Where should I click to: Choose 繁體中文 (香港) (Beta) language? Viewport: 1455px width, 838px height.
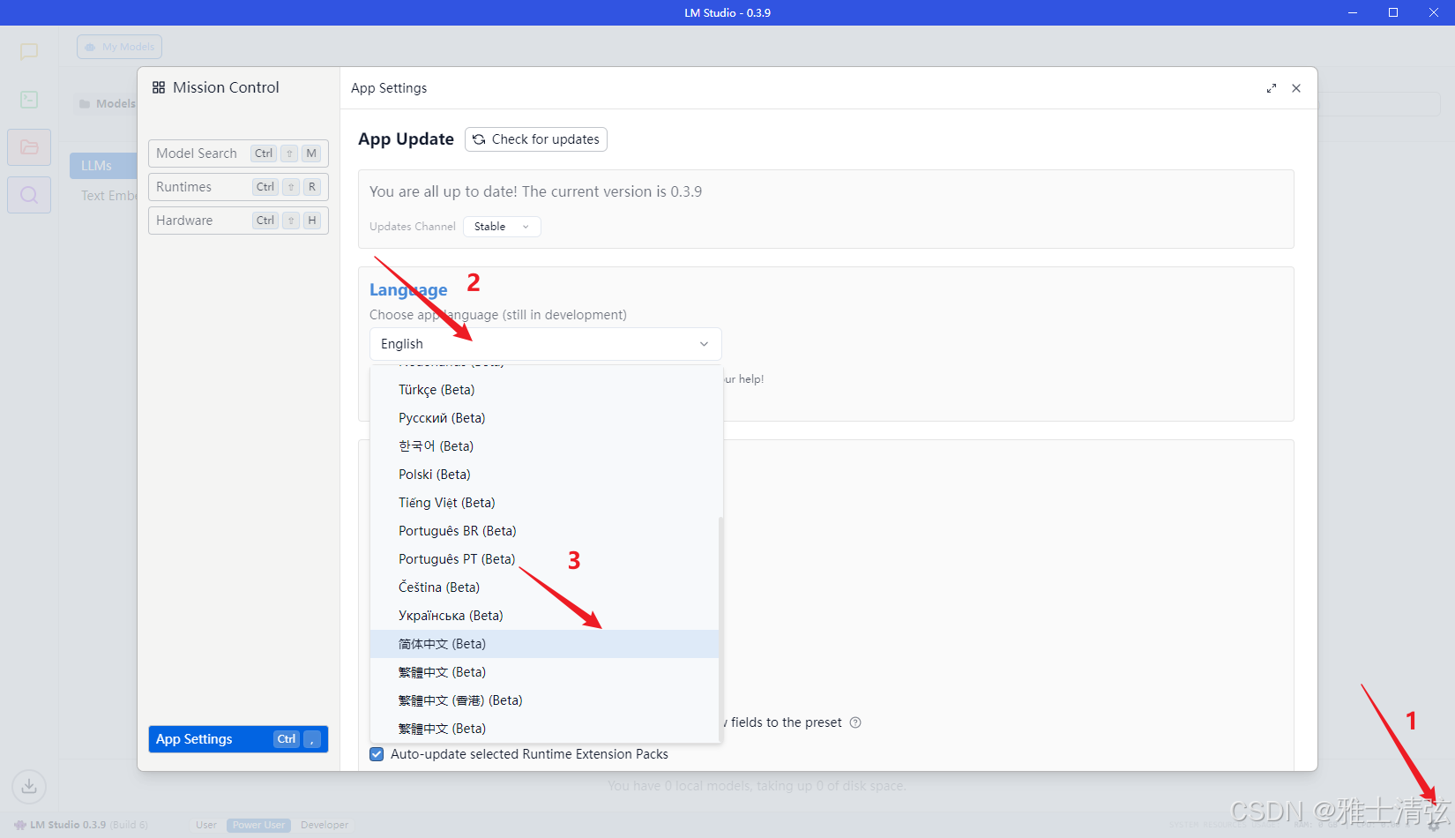point(544,700)
